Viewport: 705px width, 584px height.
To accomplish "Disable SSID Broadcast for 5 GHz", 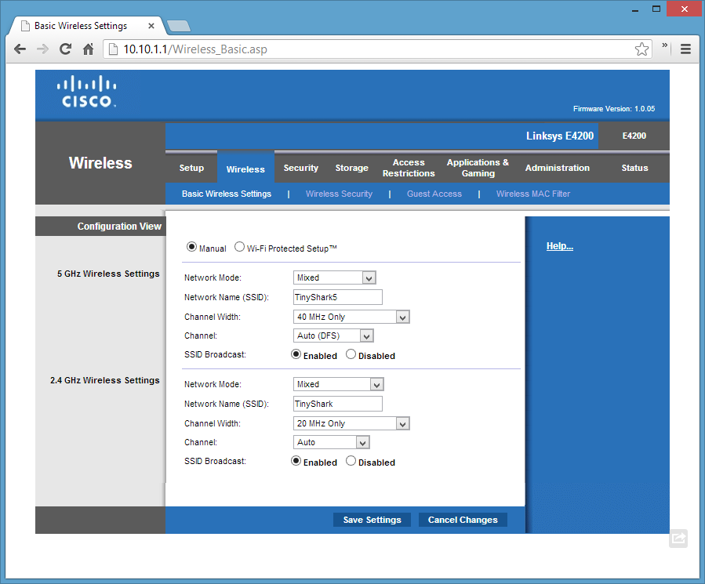I will click(x=351, y=354).
